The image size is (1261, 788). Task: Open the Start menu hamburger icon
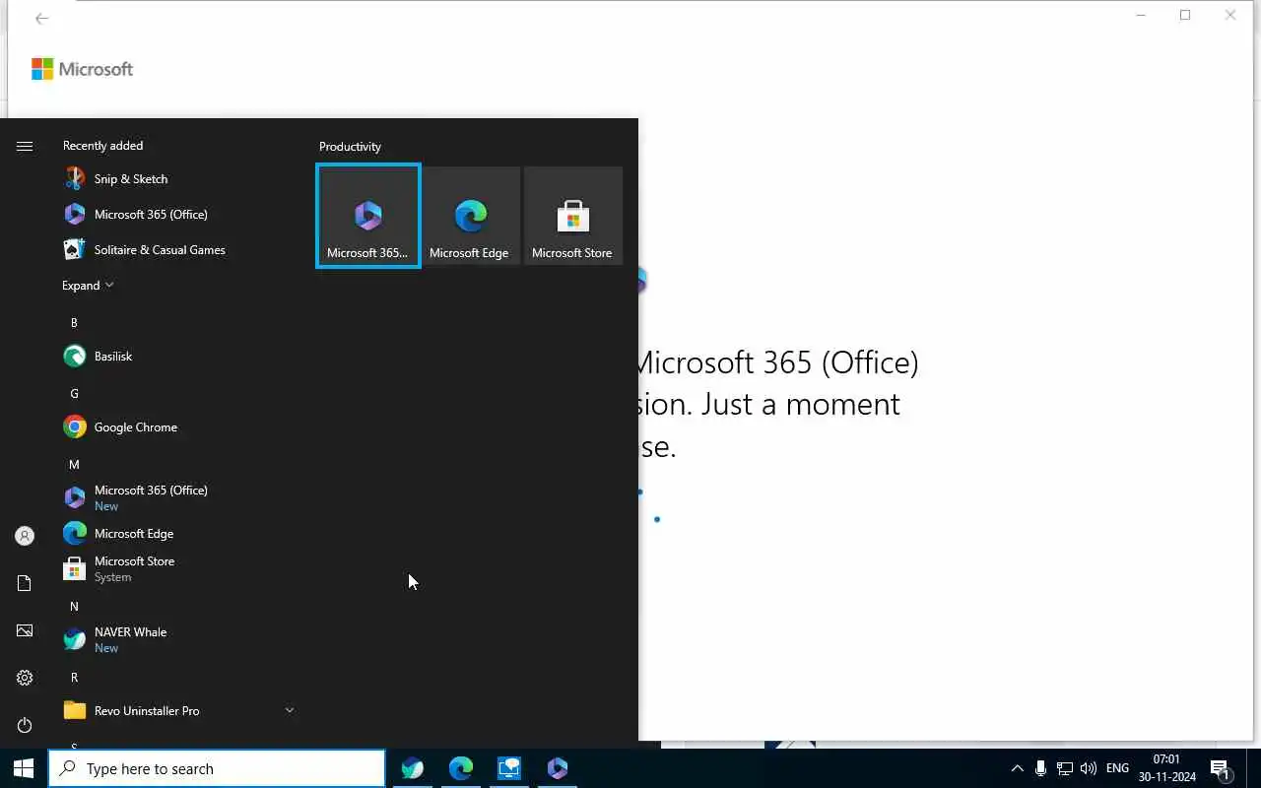coord(25,146)
